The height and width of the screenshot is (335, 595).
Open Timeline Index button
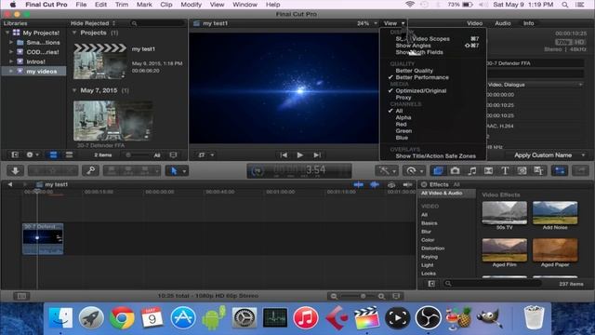[21, 296]
